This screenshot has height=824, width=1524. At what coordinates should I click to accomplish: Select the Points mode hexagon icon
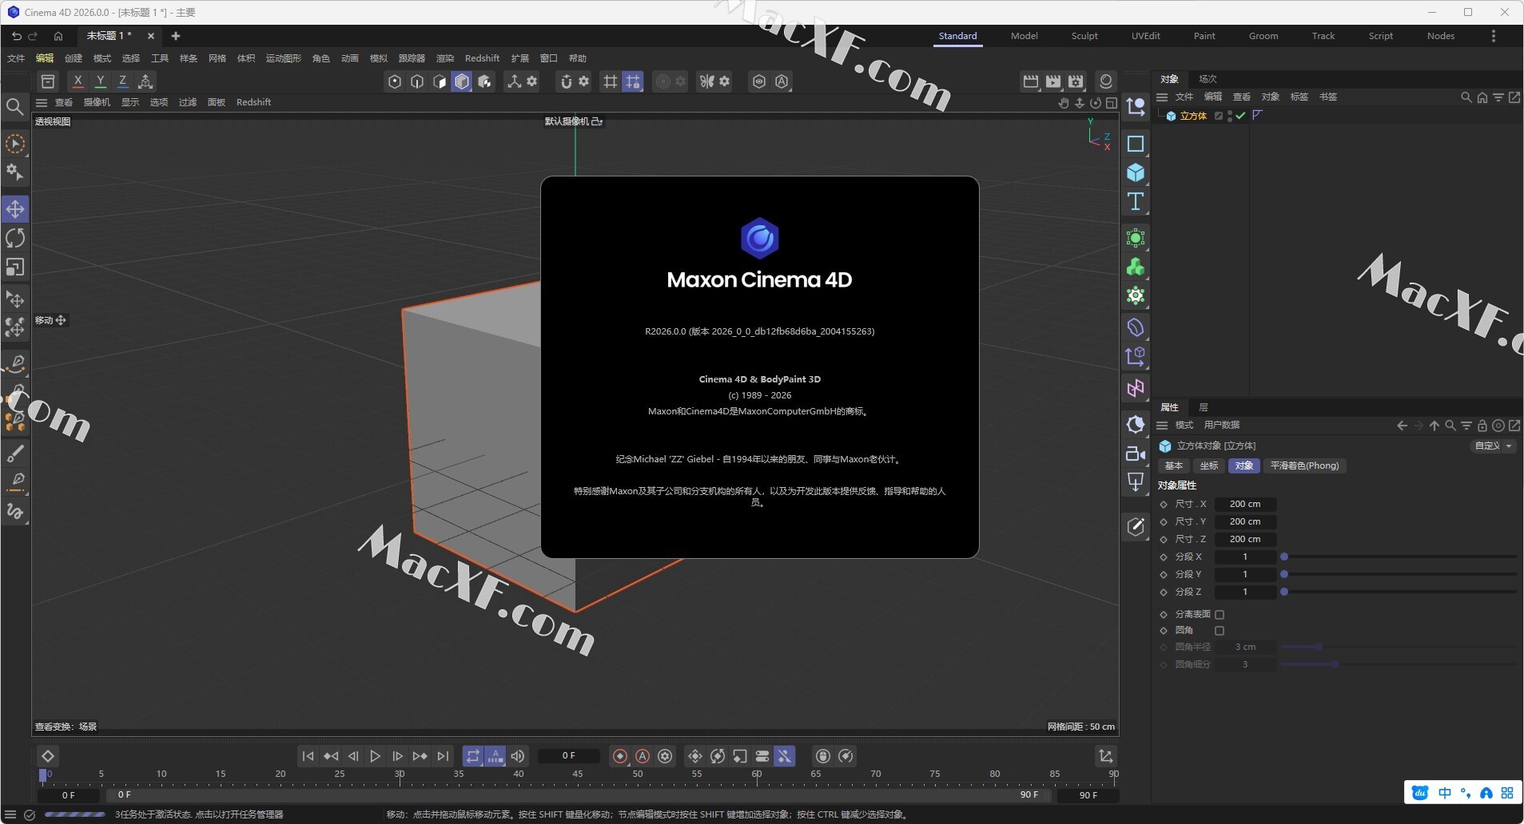394,81
